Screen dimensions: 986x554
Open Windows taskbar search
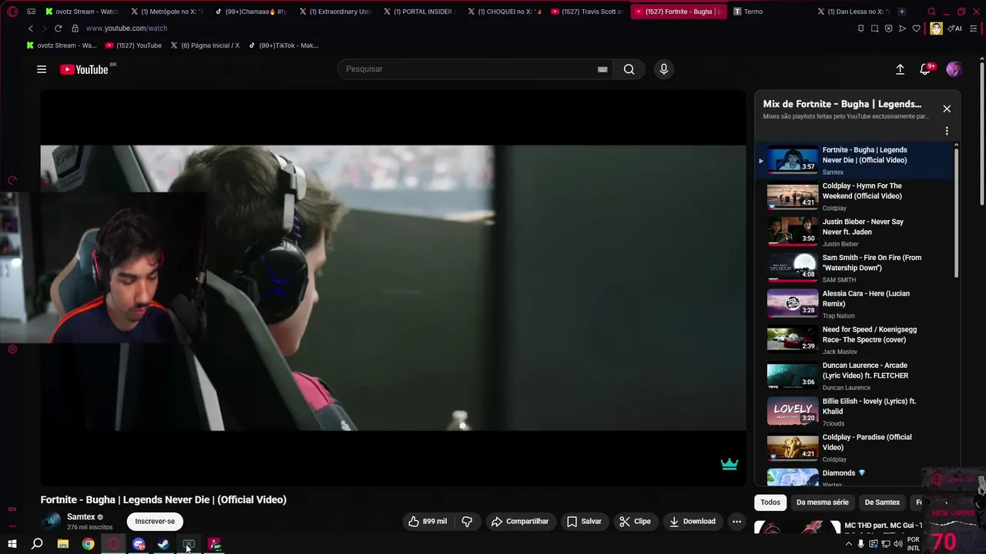[x=37, y=544]
